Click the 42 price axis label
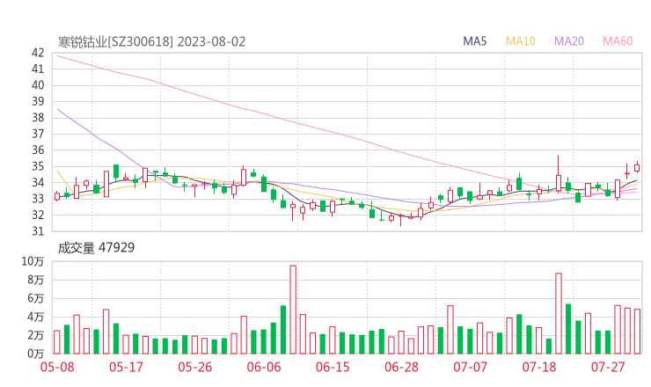Screen dimensions: 651x387 pyautogui.click(x=38, y=53)
